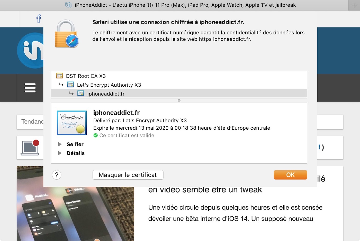Select DST Root CA X3 certificate row
The height and width of the screenshot is (241, 360).
coord(179,76)
